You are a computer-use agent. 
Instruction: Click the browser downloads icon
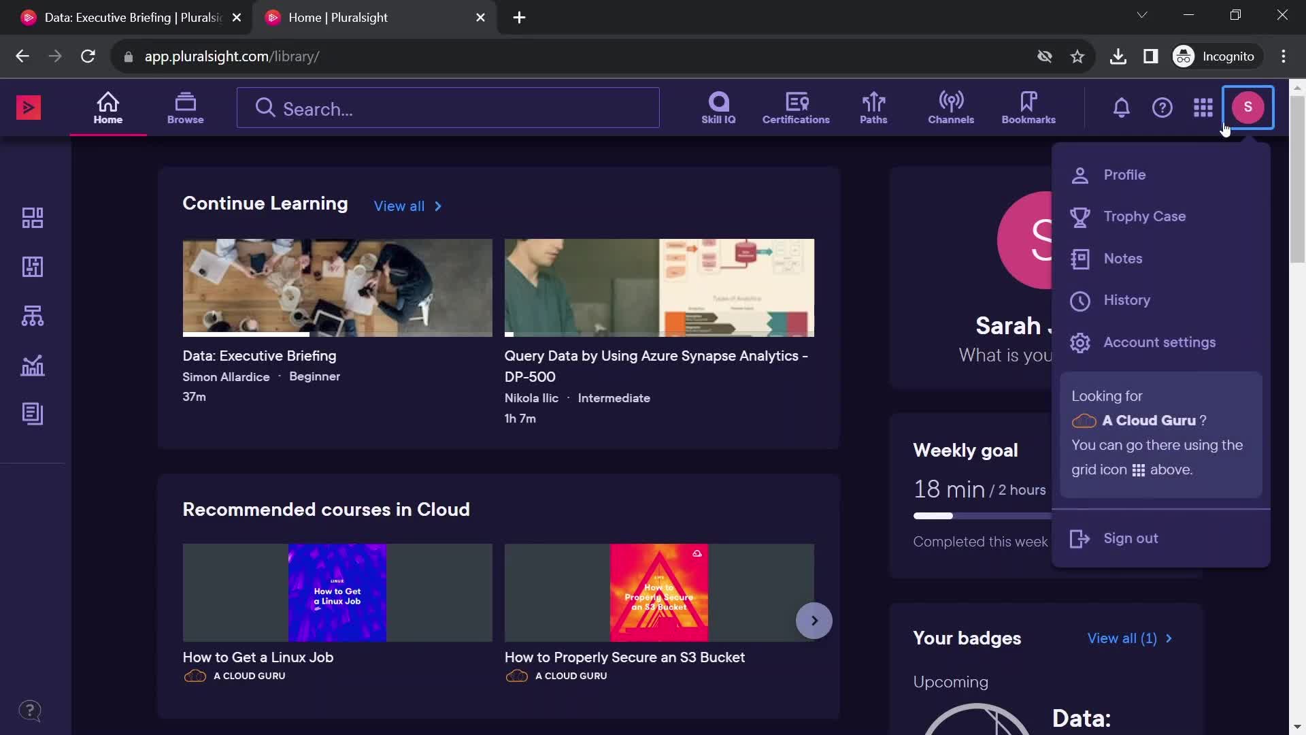1118,56
